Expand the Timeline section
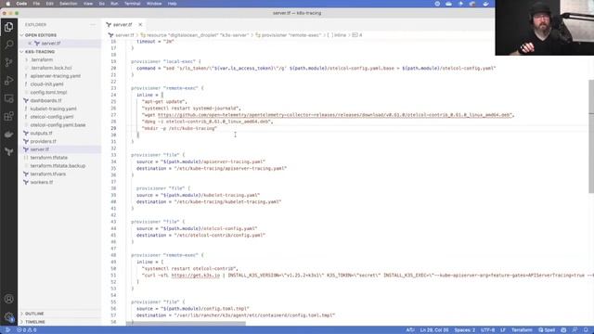 click(x=35, y=322)
